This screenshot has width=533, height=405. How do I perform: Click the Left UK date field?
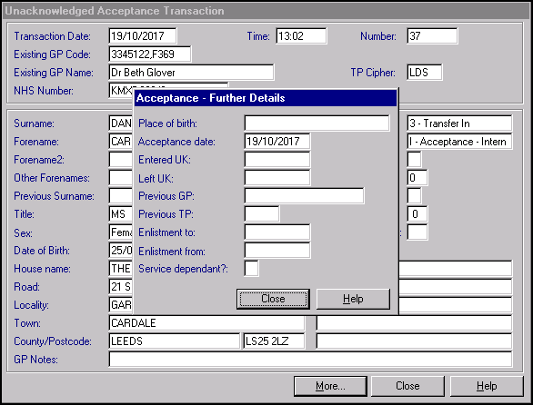point(277,178)
